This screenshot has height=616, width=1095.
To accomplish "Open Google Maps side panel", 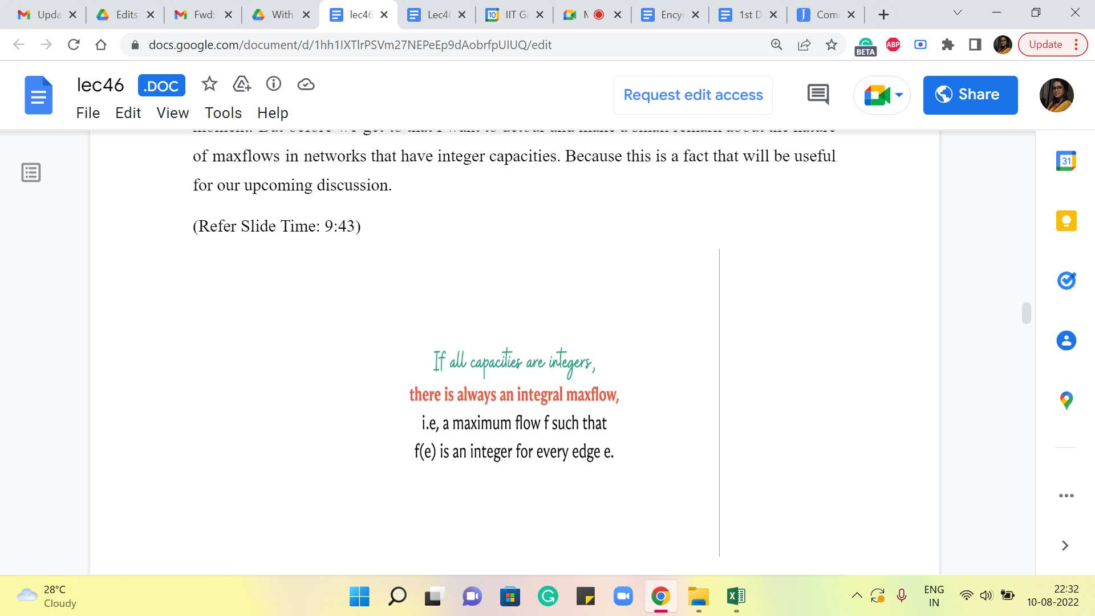I will (x=1065, y=400).
